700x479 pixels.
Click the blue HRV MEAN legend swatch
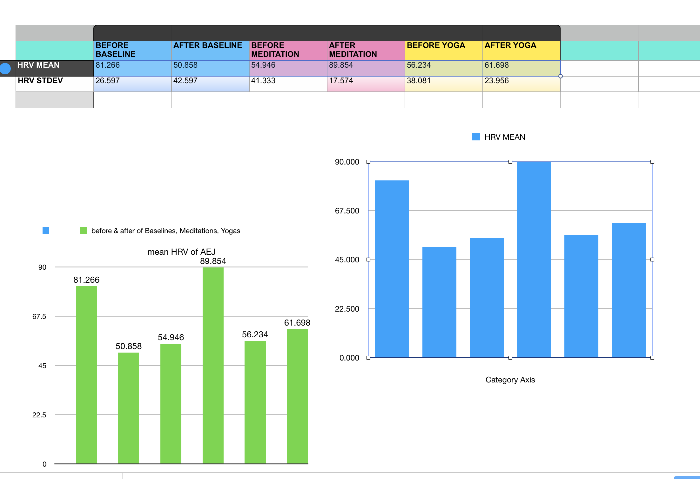476,137
